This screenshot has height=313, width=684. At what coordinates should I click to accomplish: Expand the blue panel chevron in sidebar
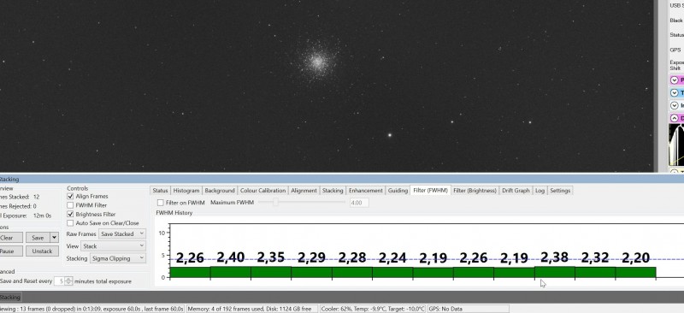[x=675, y=93]
